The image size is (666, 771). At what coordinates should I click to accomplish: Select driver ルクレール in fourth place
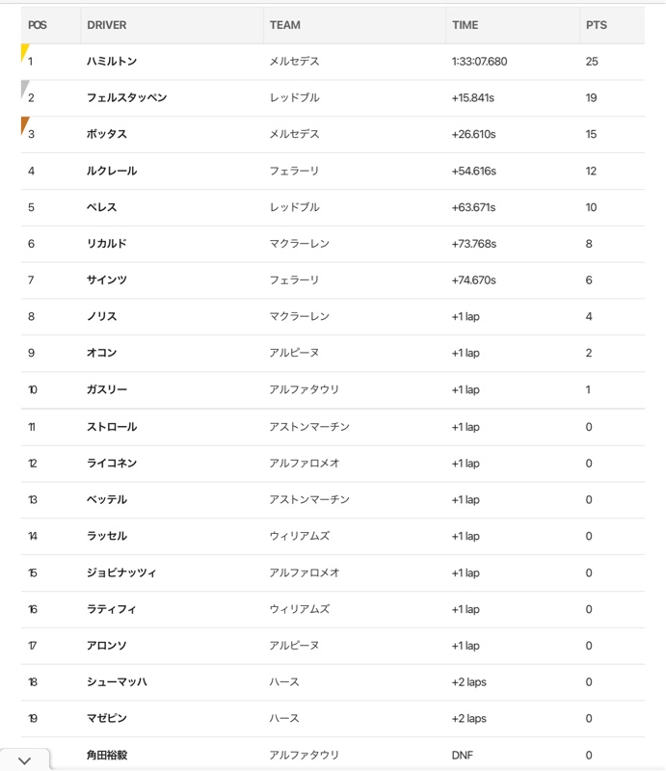[x=112, y=171]
